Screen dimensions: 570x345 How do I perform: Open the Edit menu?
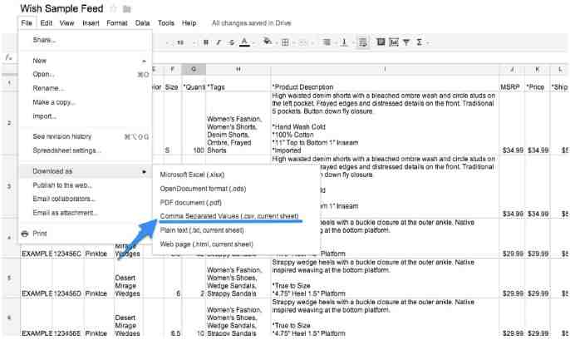47,23
